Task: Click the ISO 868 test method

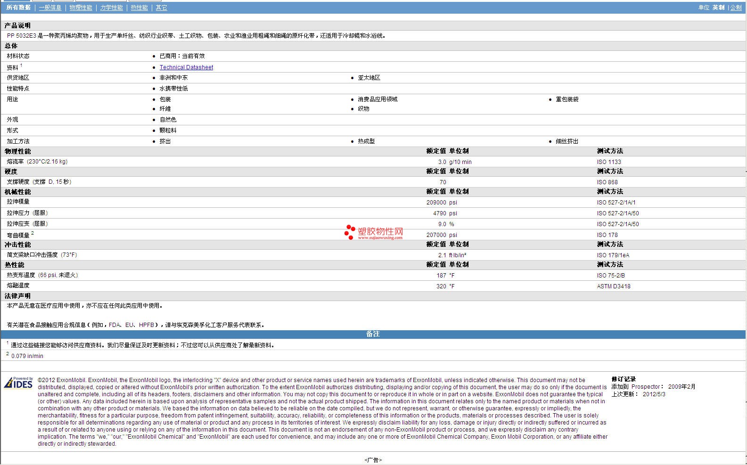Action: click(x=607, y=182)
